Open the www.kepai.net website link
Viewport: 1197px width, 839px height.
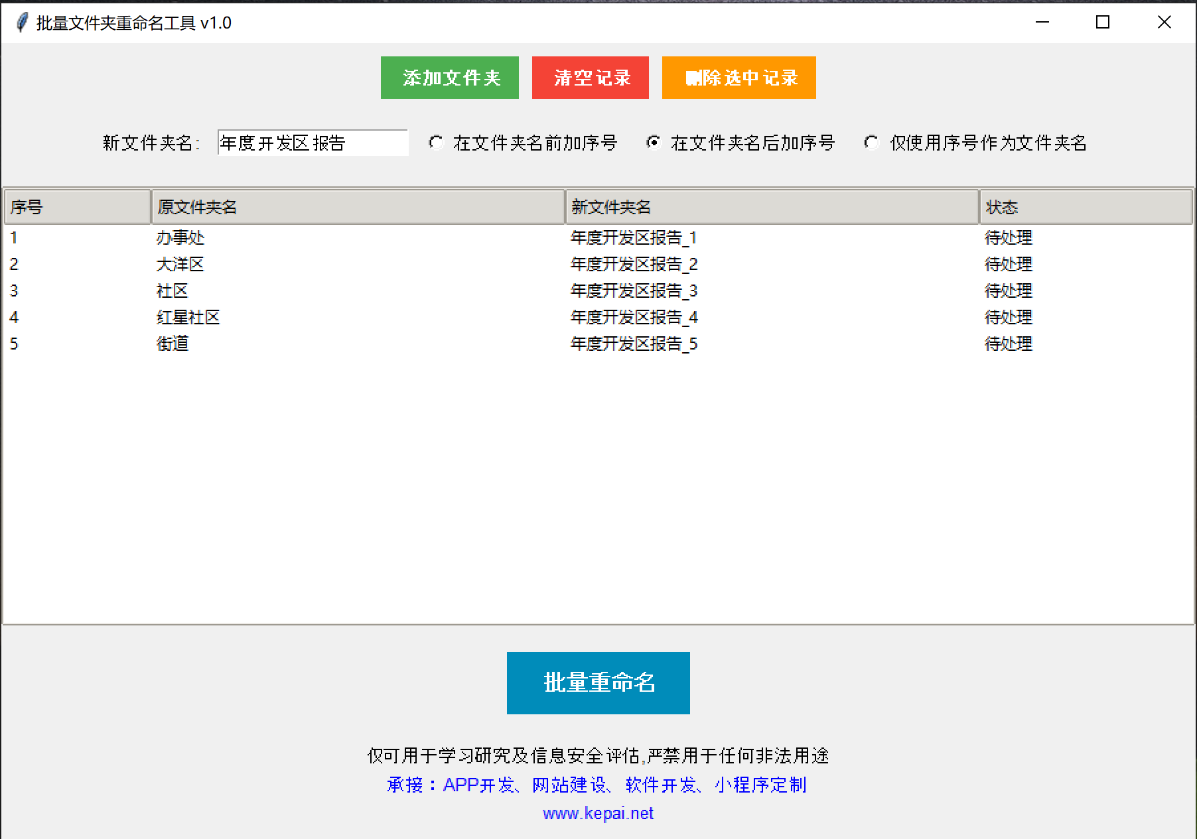pos(598,813)
